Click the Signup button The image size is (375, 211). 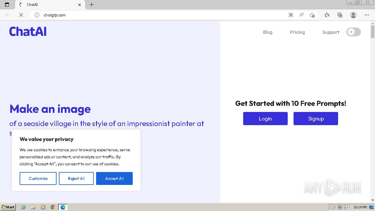tap(316, 118)
